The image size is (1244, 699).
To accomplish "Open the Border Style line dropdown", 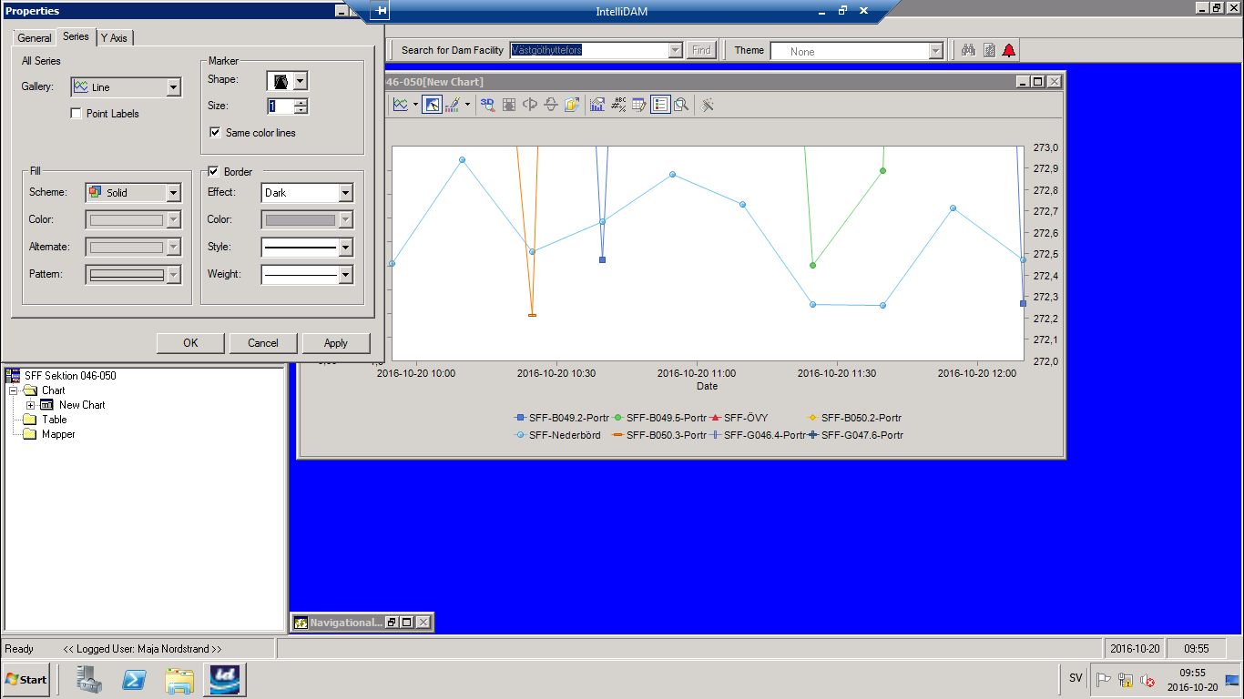I will coord(345,247).
